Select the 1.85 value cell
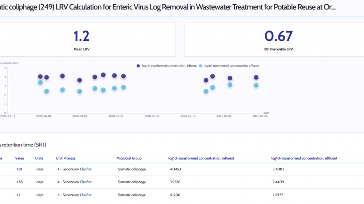The width and height of the screenshot is (364, 204). coord(20,182)
